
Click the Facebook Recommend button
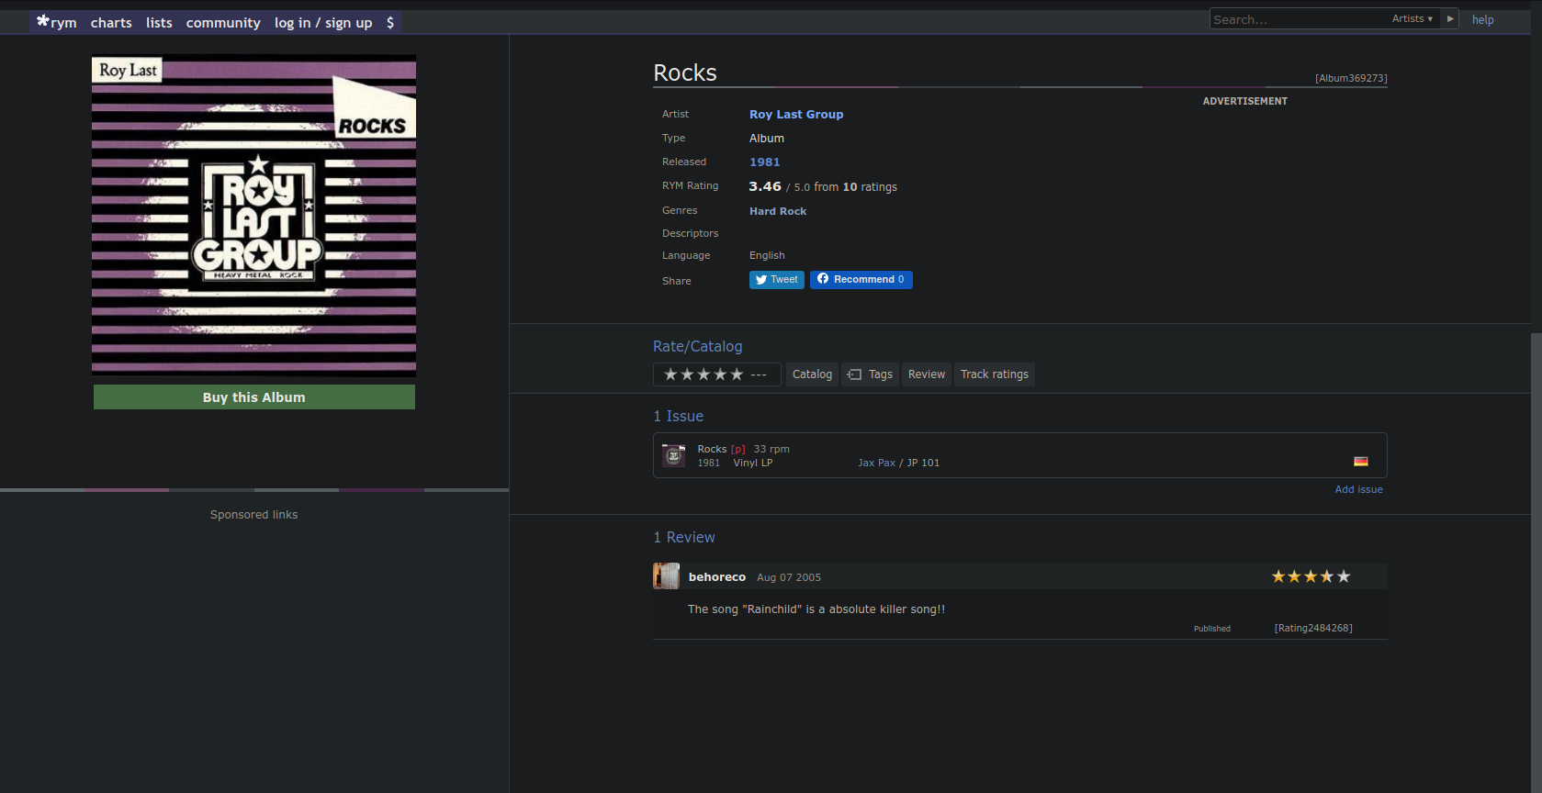861,280
